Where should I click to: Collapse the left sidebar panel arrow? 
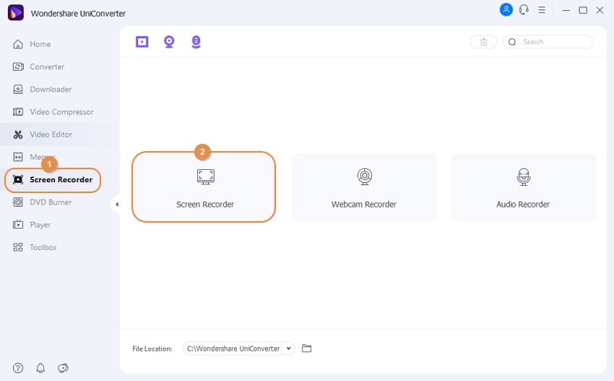pos(117,205)
